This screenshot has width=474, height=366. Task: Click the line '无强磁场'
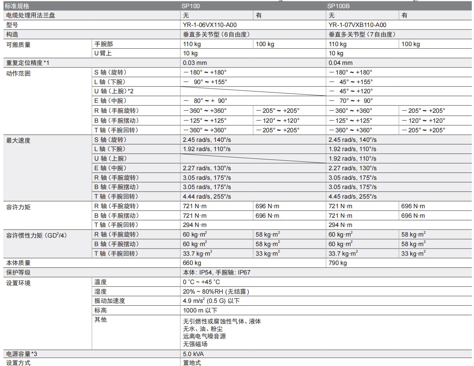[195, 344]
